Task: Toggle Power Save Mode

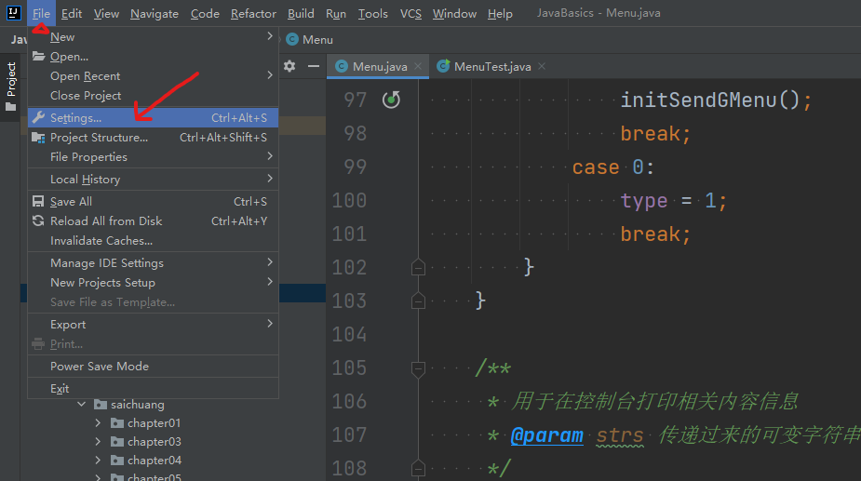Action: click(153, 367)
